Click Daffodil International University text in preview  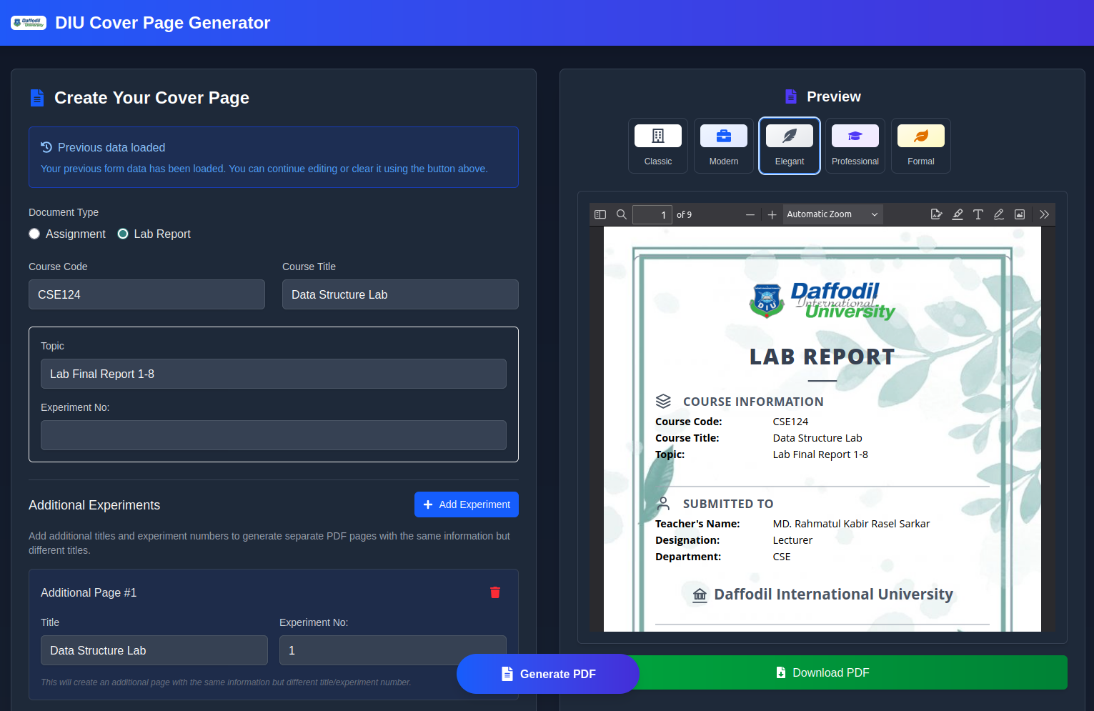tap(833, 595)
